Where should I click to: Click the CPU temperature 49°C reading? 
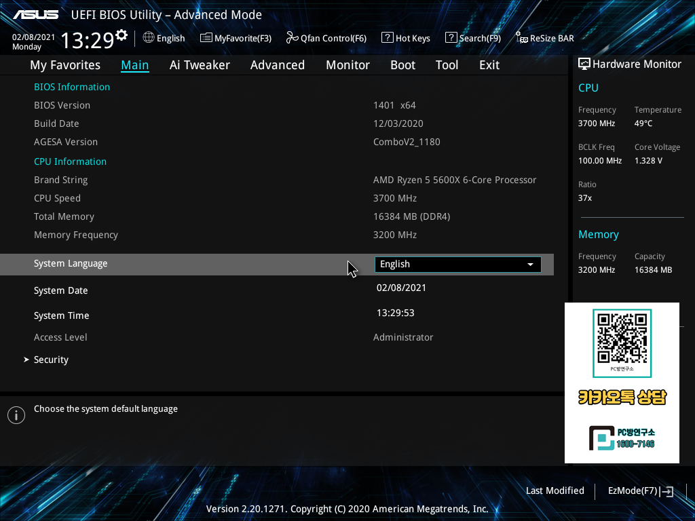[643, 123]
